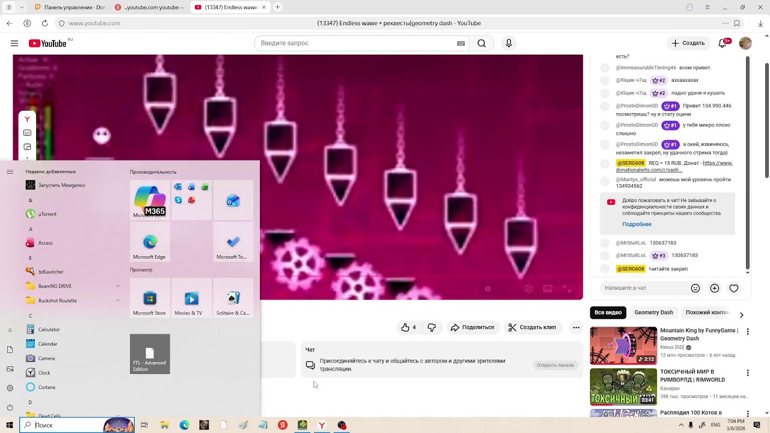Open the FTL - Advanced Edition tile
Viewport: 770px width, 433px height.
point(150,354)
